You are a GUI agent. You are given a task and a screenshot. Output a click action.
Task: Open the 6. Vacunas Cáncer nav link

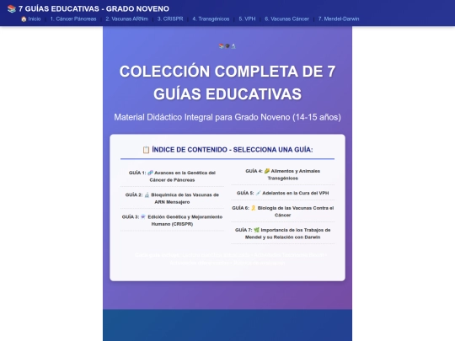pyautogui.click(x=286, y=19)
